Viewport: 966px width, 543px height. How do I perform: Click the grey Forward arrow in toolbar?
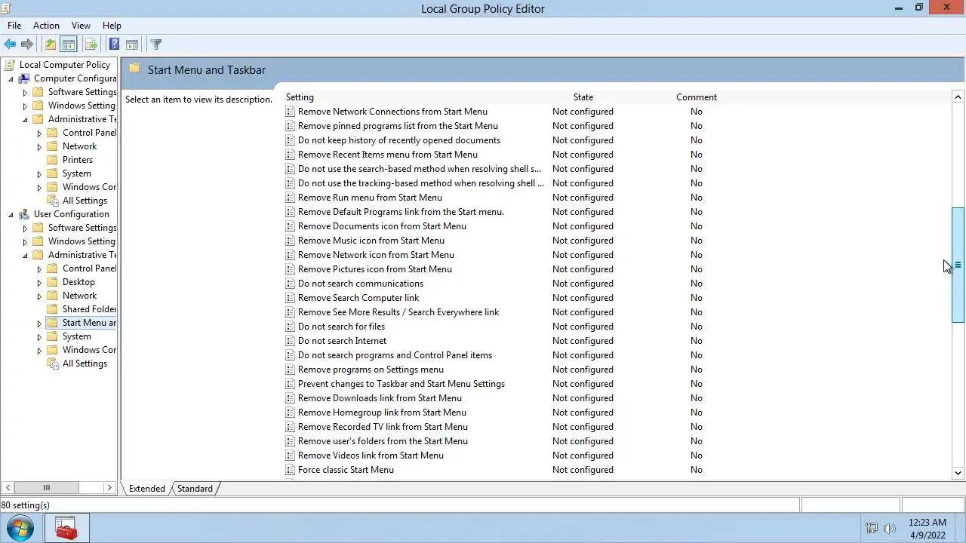pyautogui.click(x=27, y=44)
